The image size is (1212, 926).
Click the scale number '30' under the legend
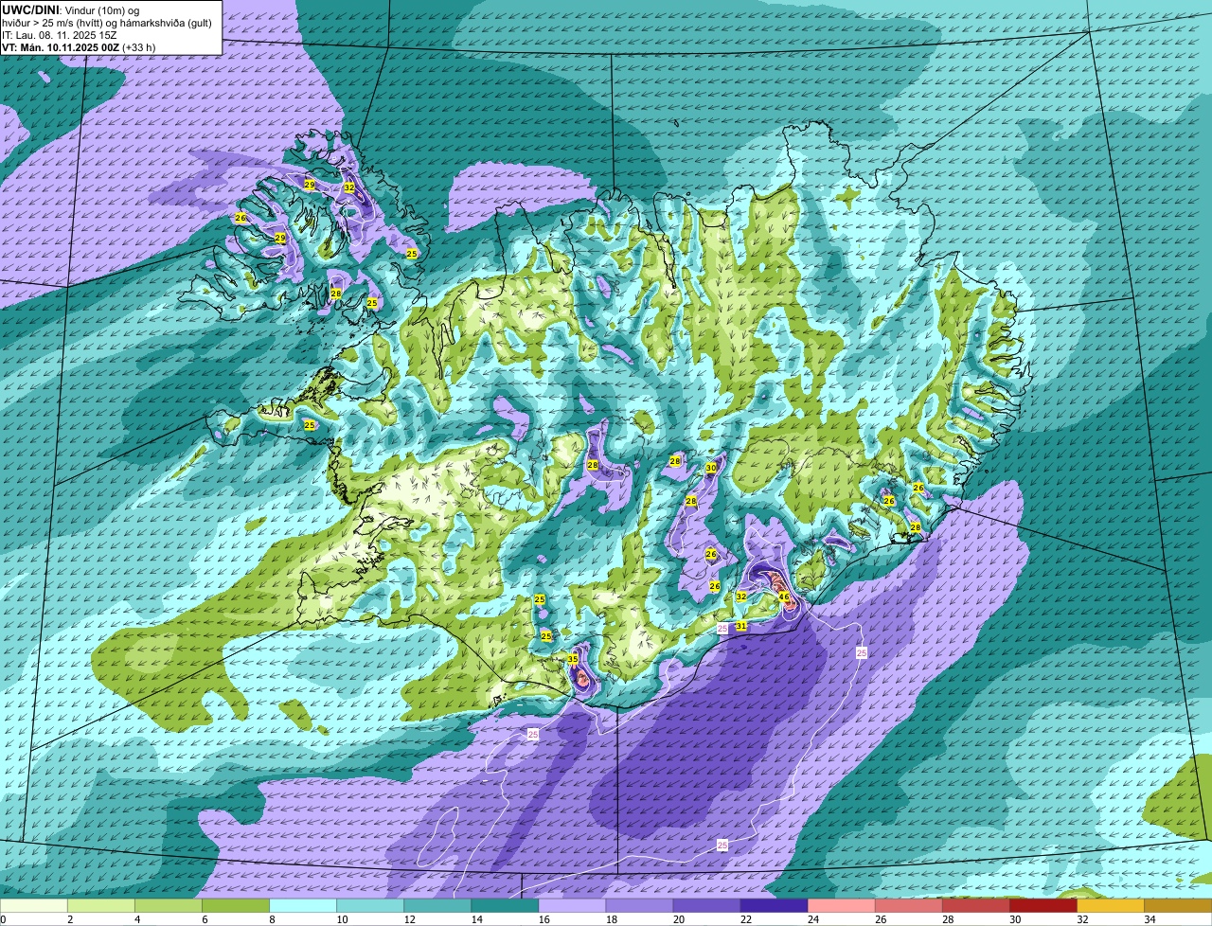click(x=1015, y=919)
